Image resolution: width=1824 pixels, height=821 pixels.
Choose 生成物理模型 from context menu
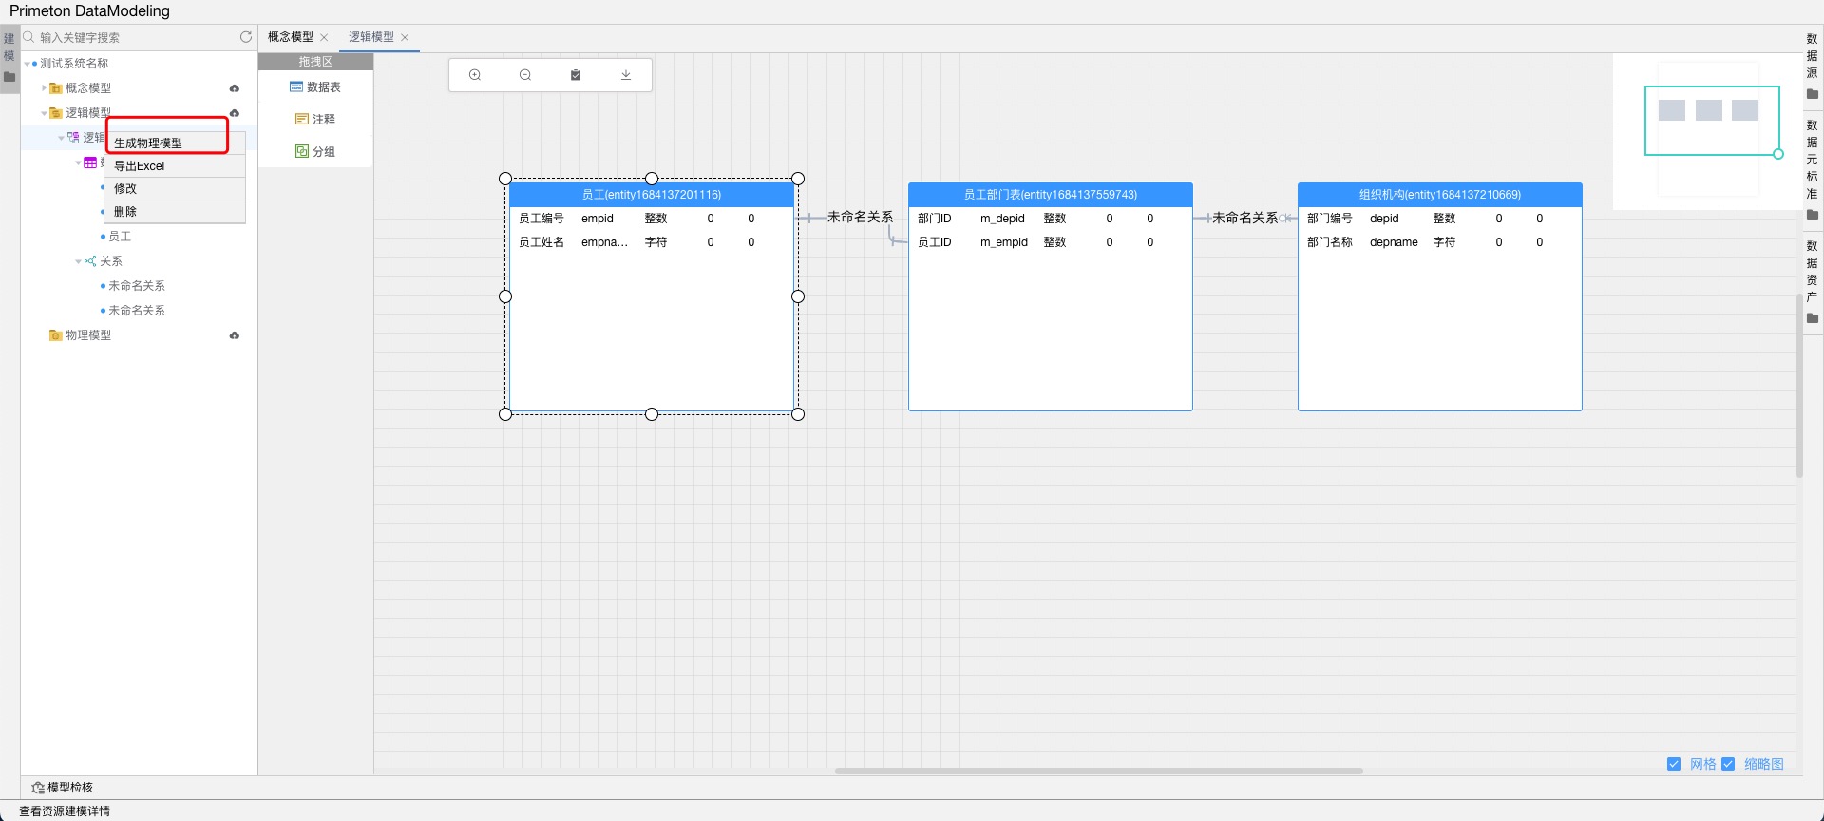pos(148,143)
